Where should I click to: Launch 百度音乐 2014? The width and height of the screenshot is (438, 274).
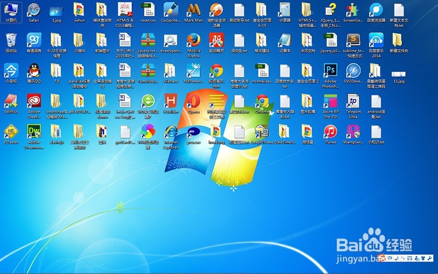click(376, 45)
